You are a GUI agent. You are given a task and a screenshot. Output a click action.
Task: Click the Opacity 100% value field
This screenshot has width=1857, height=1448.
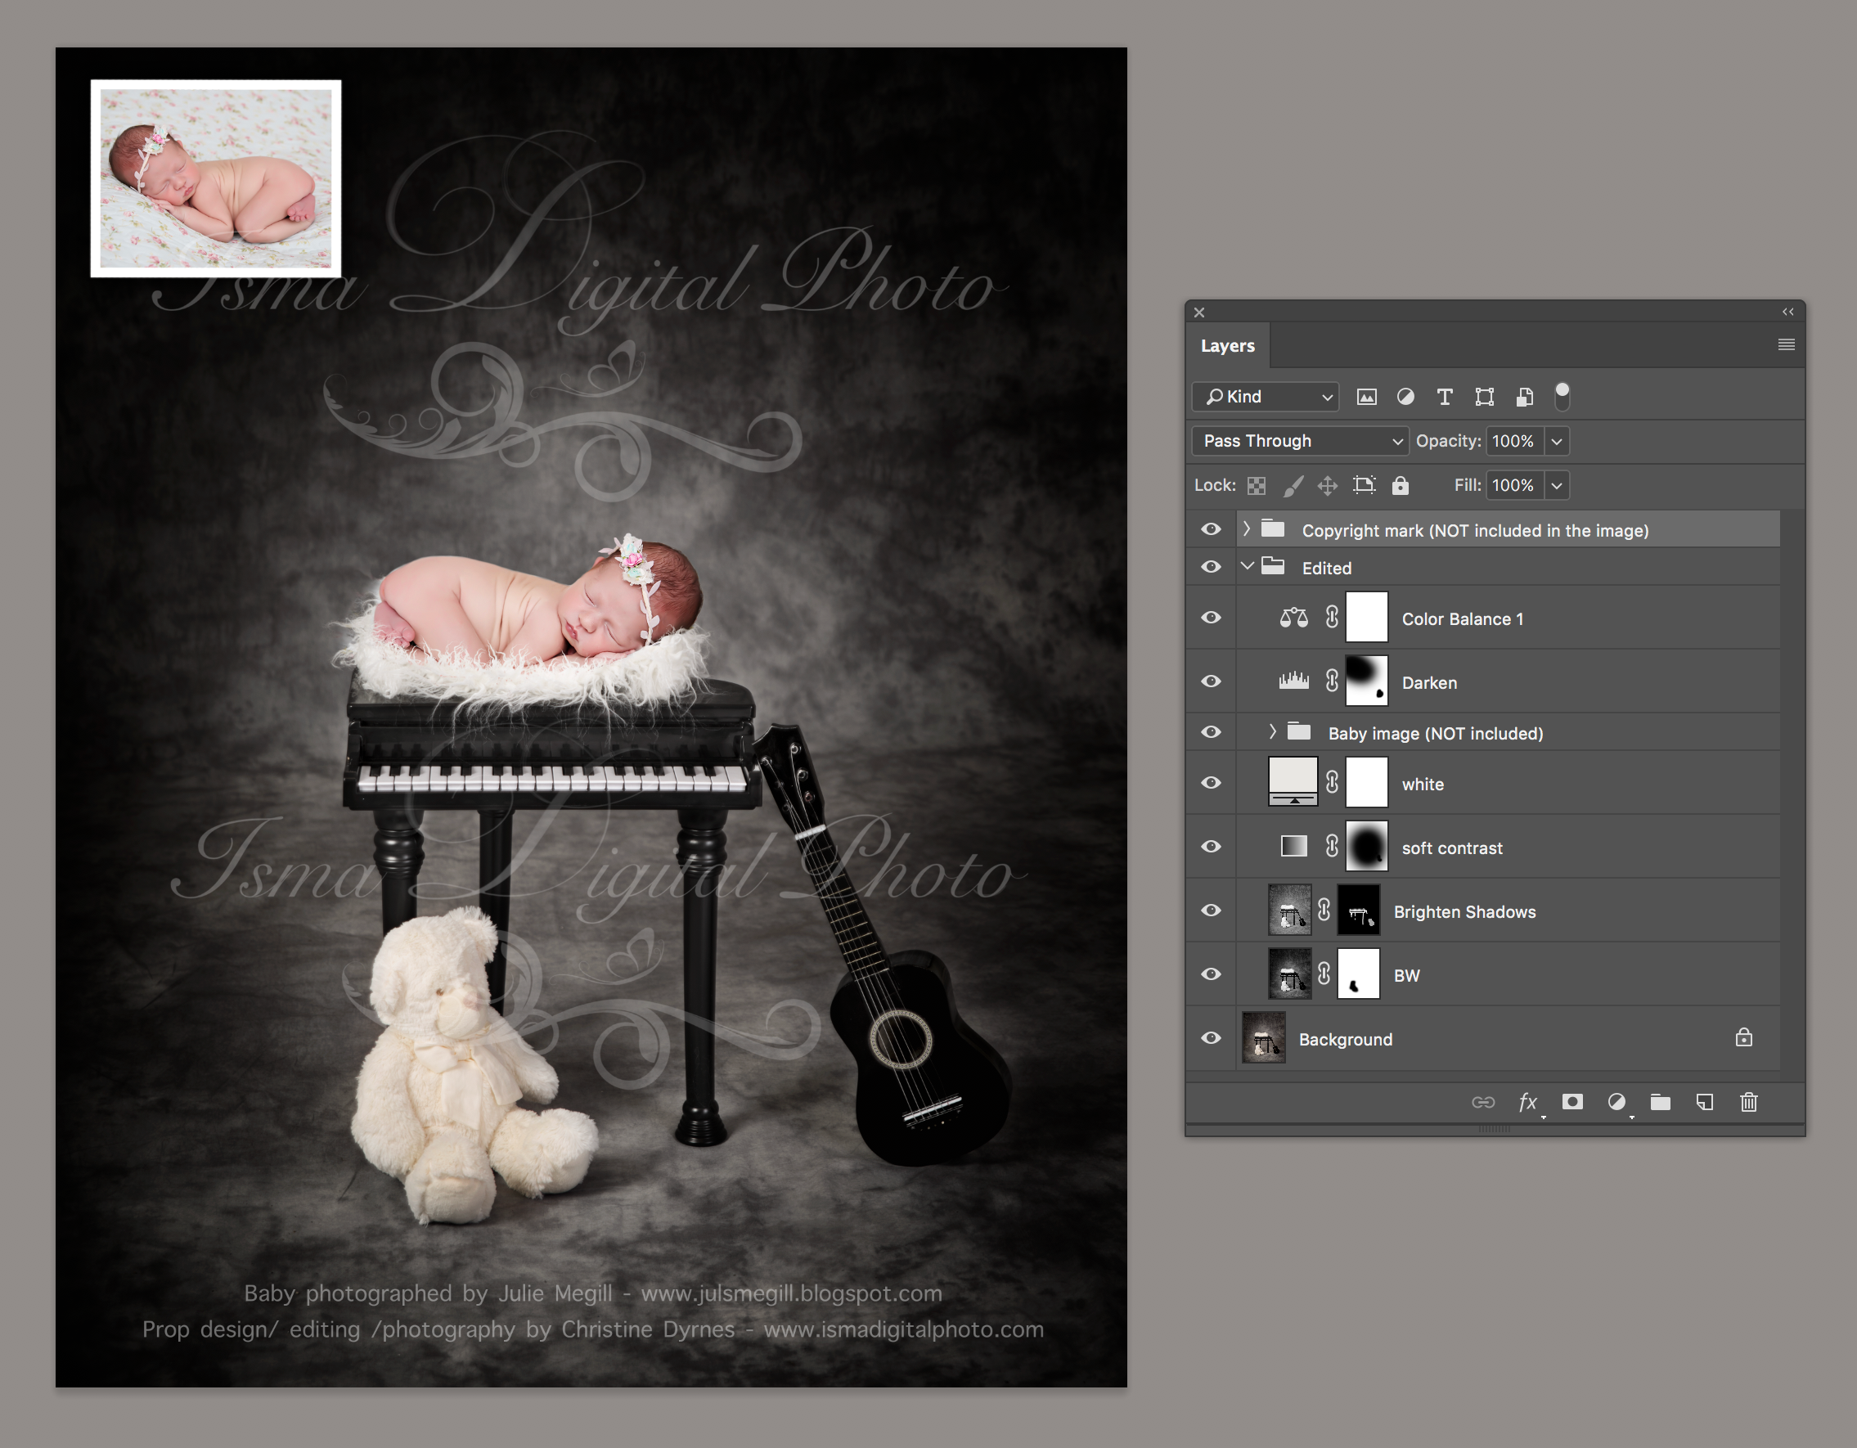coord(1514,441)
